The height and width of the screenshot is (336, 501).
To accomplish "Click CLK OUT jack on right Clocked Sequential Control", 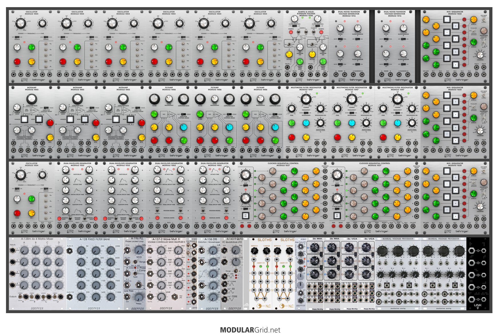I will 413,226.
